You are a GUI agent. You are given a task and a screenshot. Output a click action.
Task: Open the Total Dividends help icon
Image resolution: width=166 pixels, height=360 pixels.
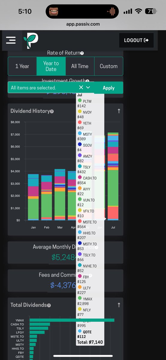(x=49, y=305)
